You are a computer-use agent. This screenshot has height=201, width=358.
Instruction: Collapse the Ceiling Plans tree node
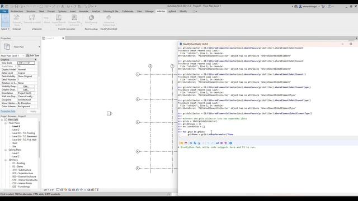pyautogui.click(x=6, y=150)
